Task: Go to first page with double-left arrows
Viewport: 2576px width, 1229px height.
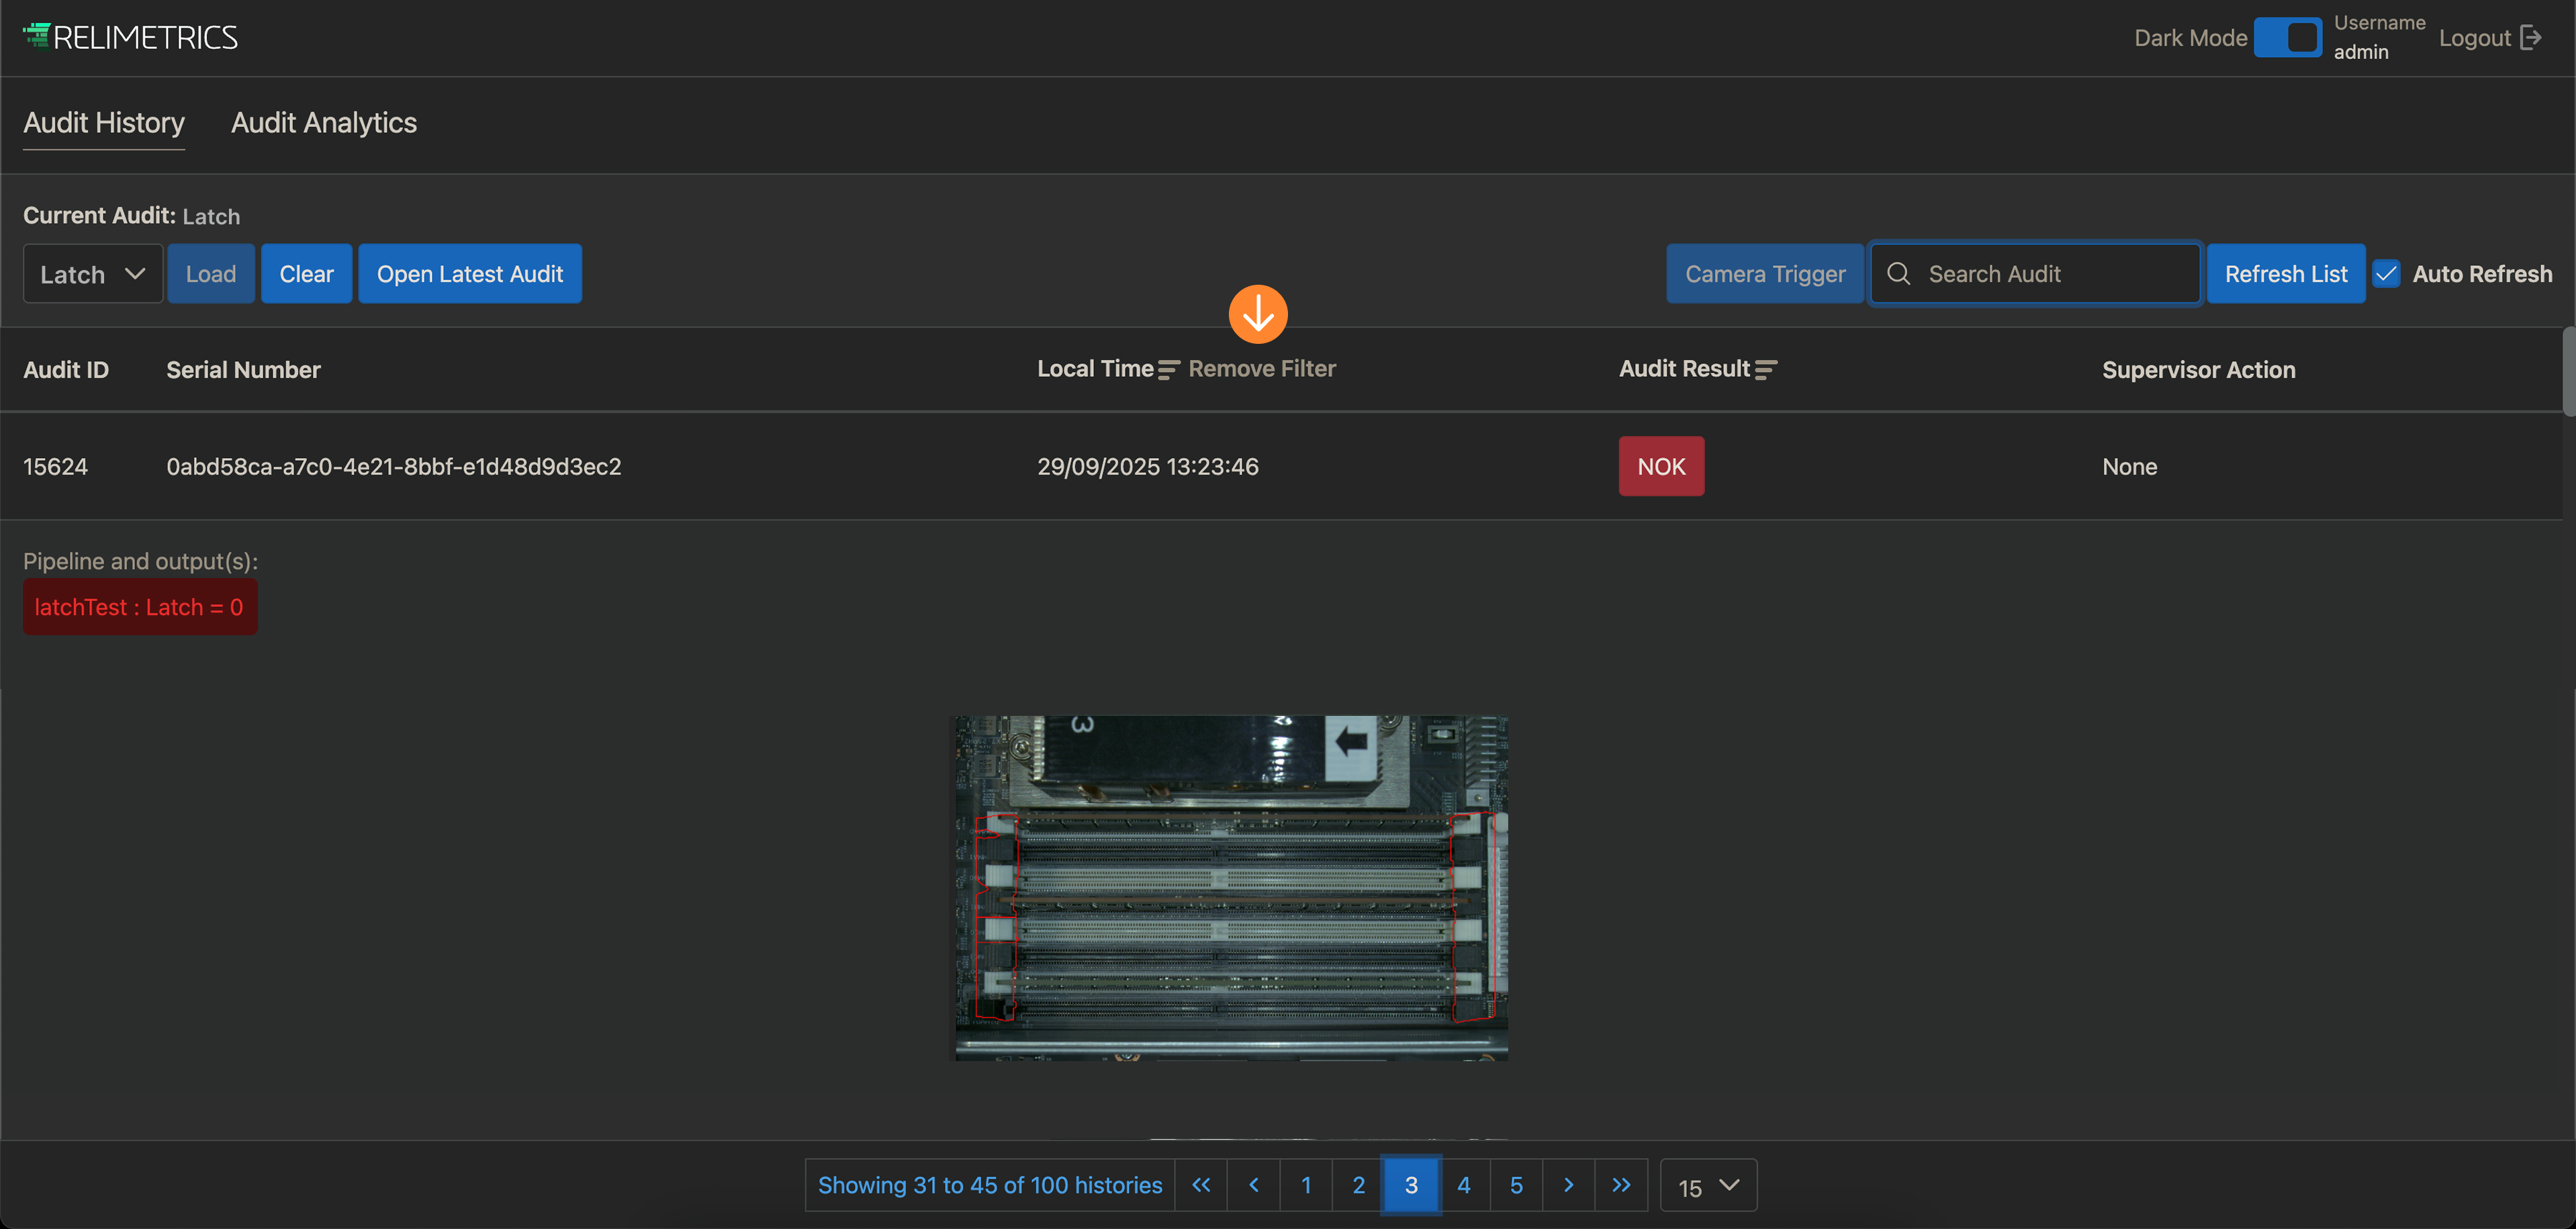Action: [1201, 1185]
